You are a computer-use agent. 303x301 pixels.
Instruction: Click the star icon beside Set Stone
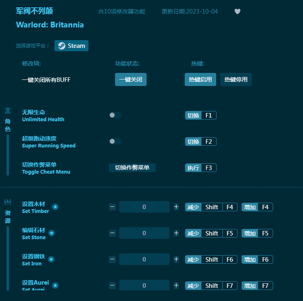[52, 233]
